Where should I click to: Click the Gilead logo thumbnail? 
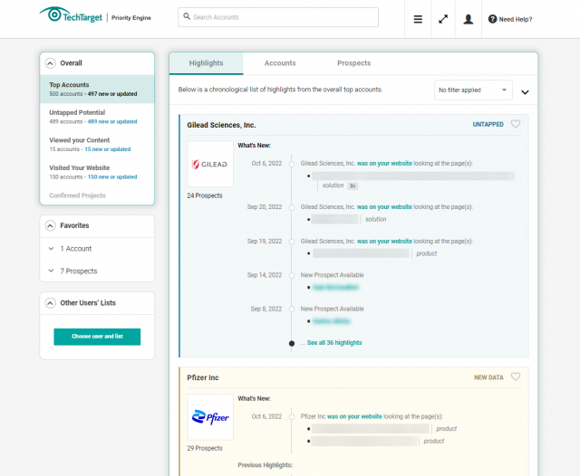(x=210, y=164)
